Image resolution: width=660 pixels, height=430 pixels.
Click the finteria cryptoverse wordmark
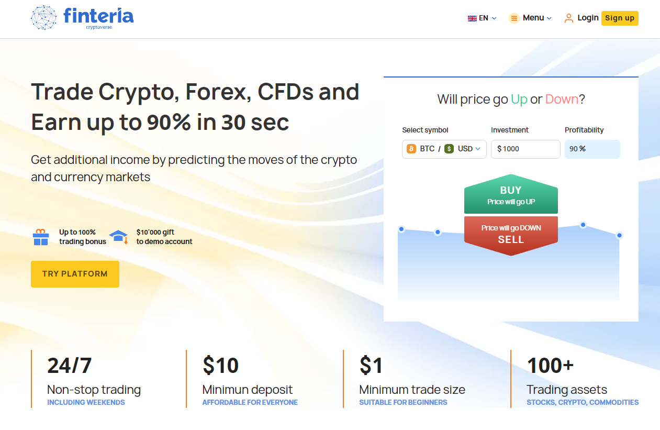pyautogui.click(x=98, y=17)
